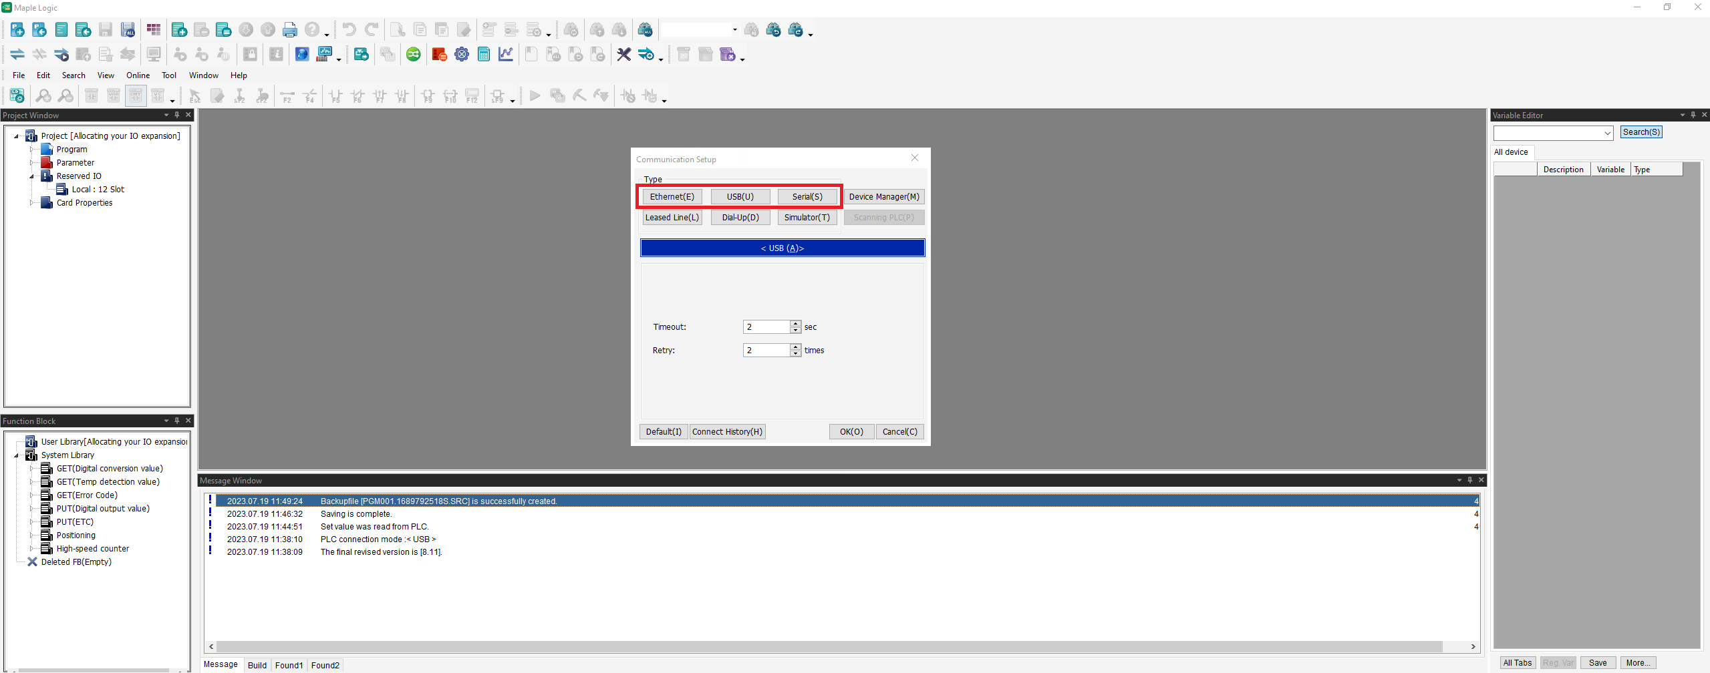This screenshot has height=673, width=1710.
Task: Click Connect History(H) button
Action: [727, 432]
